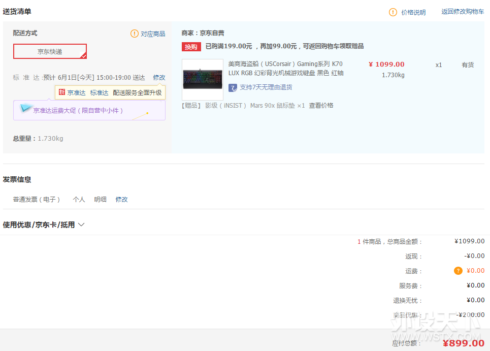Screen dimensions: 490x351
Task: Select 京东快递 delivery method
Action: pos(50,51)
